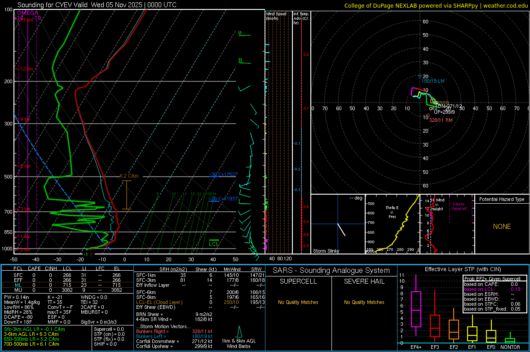Screen dimensions: 530x352
Task: Click the 6.2 C/km lapse rate label
Action: [x=129, y=176]
